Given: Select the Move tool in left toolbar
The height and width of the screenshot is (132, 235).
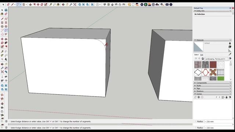Looking at the screenshot, I should [2, 39].
